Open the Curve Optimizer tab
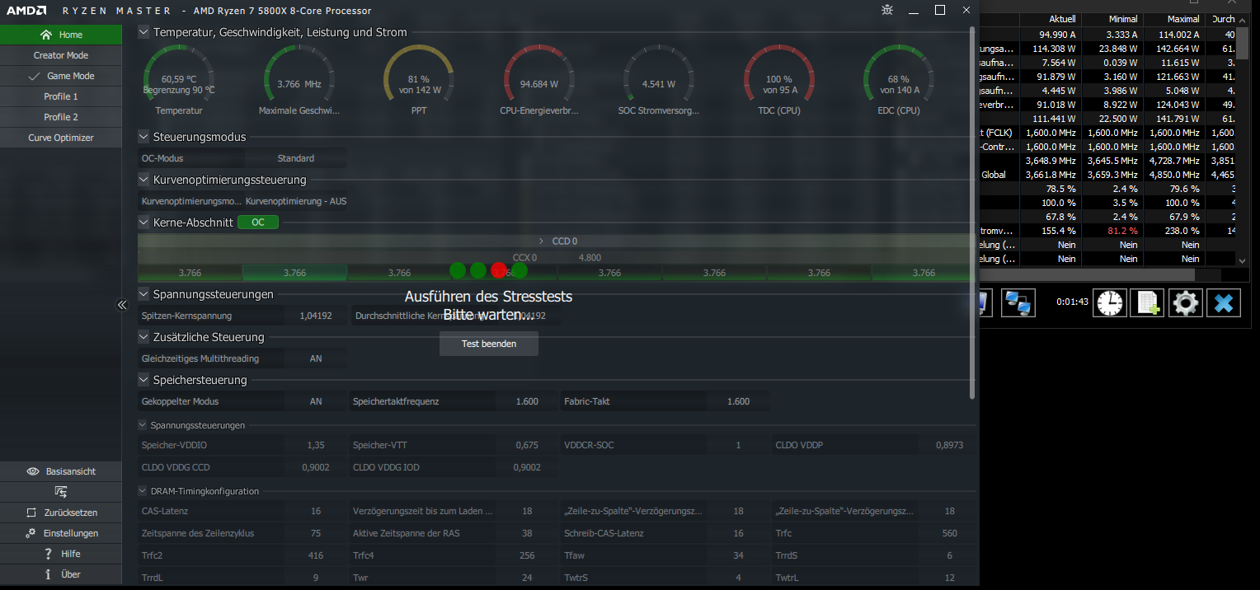This screenshot has height=590, width=1260. (x=61, y=138)
